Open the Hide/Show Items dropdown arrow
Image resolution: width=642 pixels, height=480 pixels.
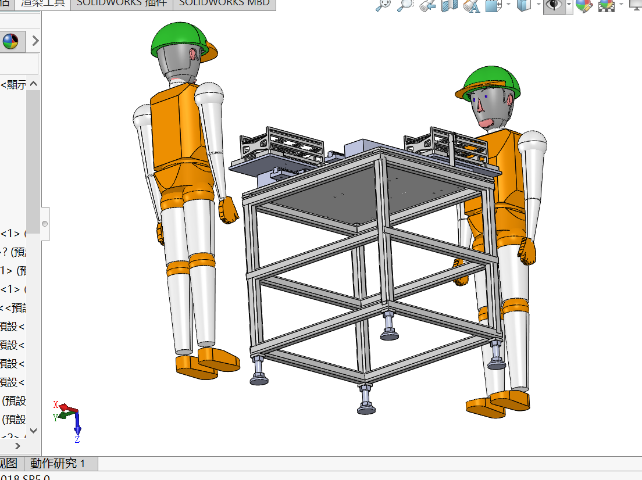569,5
